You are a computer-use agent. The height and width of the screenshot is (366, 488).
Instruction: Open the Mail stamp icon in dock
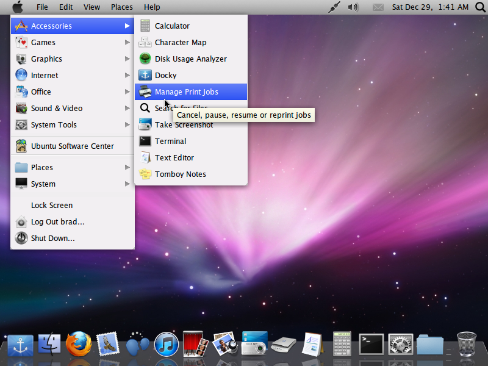tap(108, 344)
